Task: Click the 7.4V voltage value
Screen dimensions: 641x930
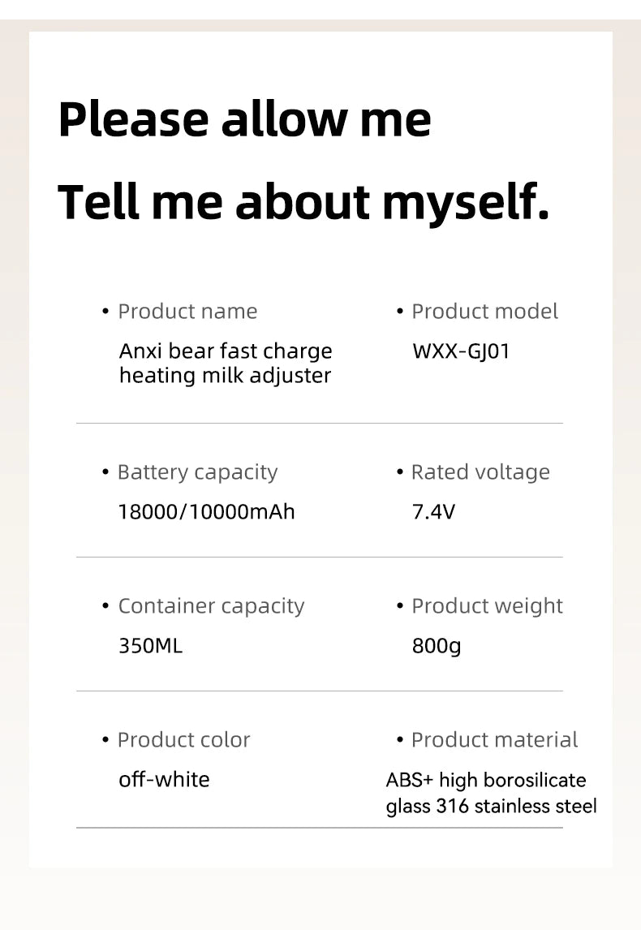Action: click(x=434, y=512)
